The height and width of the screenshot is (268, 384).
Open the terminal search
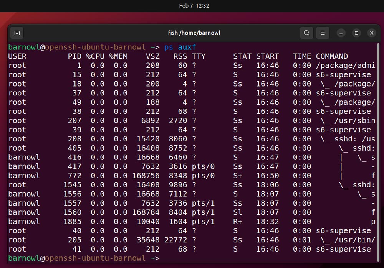306,33
